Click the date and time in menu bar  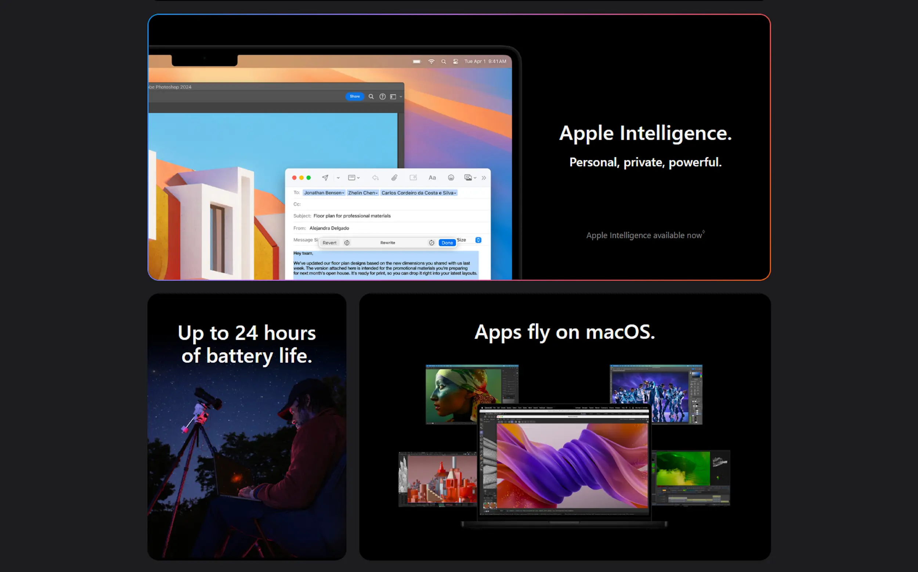485,61
